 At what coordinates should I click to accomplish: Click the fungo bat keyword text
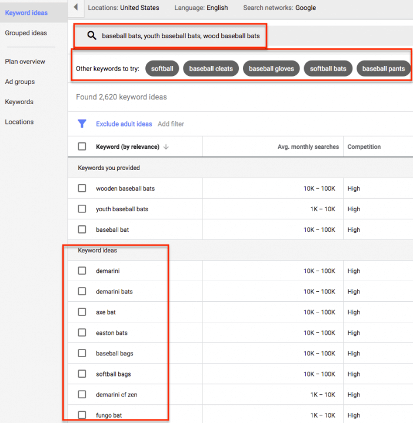(x=109, y=415)
